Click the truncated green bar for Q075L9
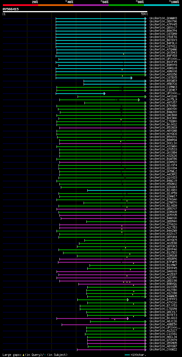Image resolution: width=182 pixels, height=357 pixels. (x=100, y=100)
